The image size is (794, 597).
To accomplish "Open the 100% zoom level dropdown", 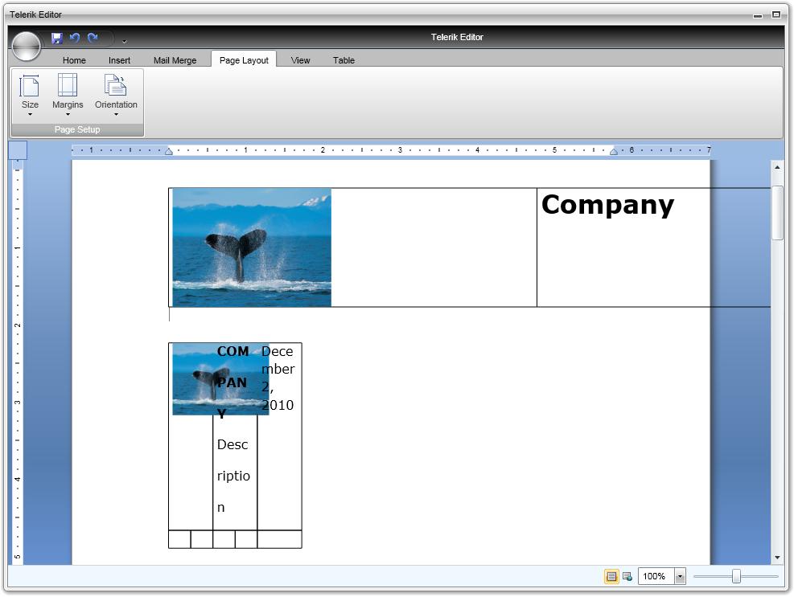I will click(680, 576).
